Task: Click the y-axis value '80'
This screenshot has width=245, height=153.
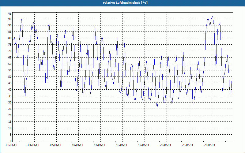Action: [x=10, y=38]
